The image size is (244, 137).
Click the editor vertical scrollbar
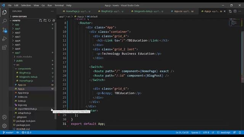click(x=242, y=57)
